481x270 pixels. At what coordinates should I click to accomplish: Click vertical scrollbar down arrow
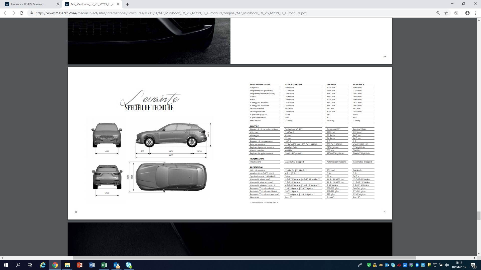[479, 253]
